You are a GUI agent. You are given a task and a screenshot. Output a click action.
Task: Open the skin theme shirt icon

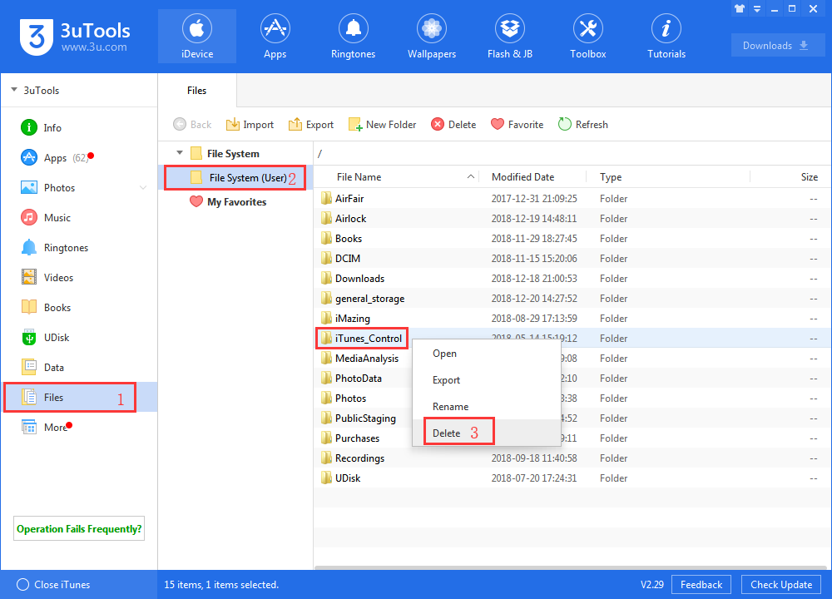click(740, 8)
